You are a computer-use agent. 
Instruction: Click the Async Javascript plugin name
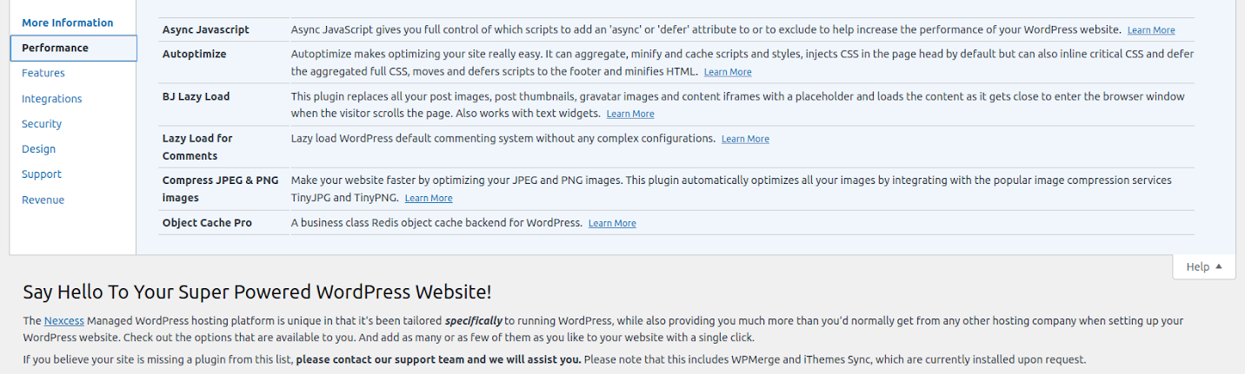coord(206,30)
